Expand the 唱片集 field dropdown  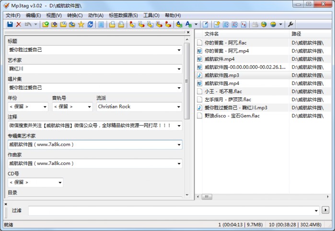[179, 88]
